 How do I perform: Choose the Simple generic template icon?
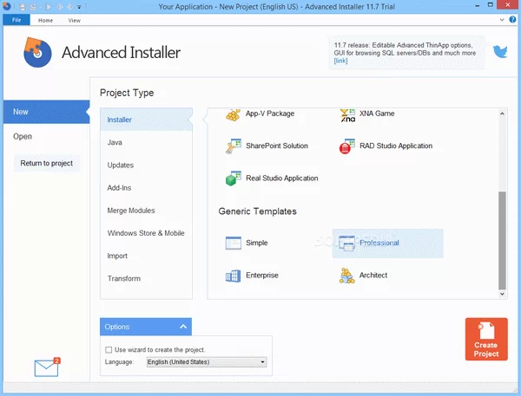pos(233,243)
